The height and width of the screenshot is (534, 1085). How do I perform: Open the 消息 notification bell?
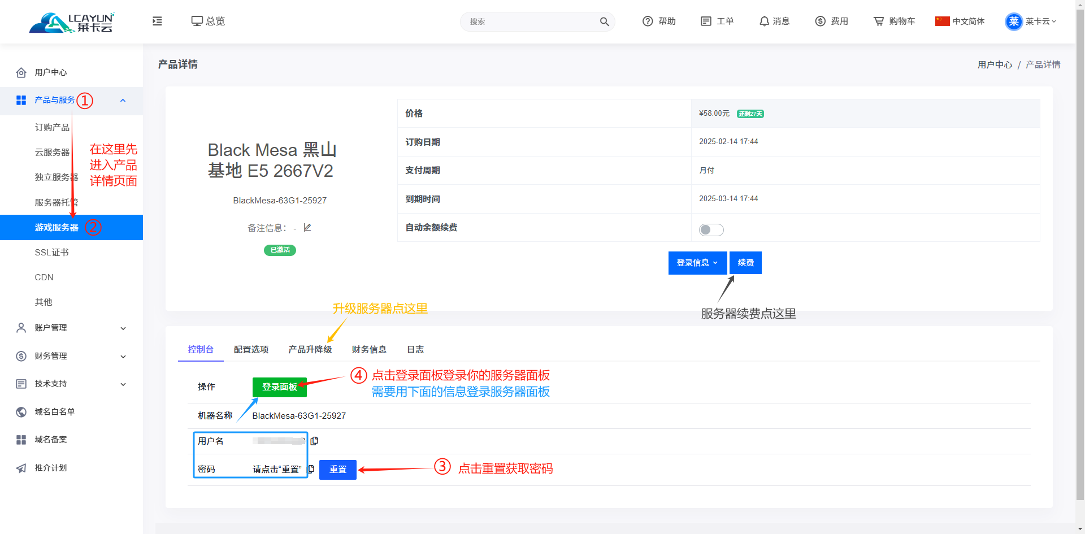[x=764, y=21]
